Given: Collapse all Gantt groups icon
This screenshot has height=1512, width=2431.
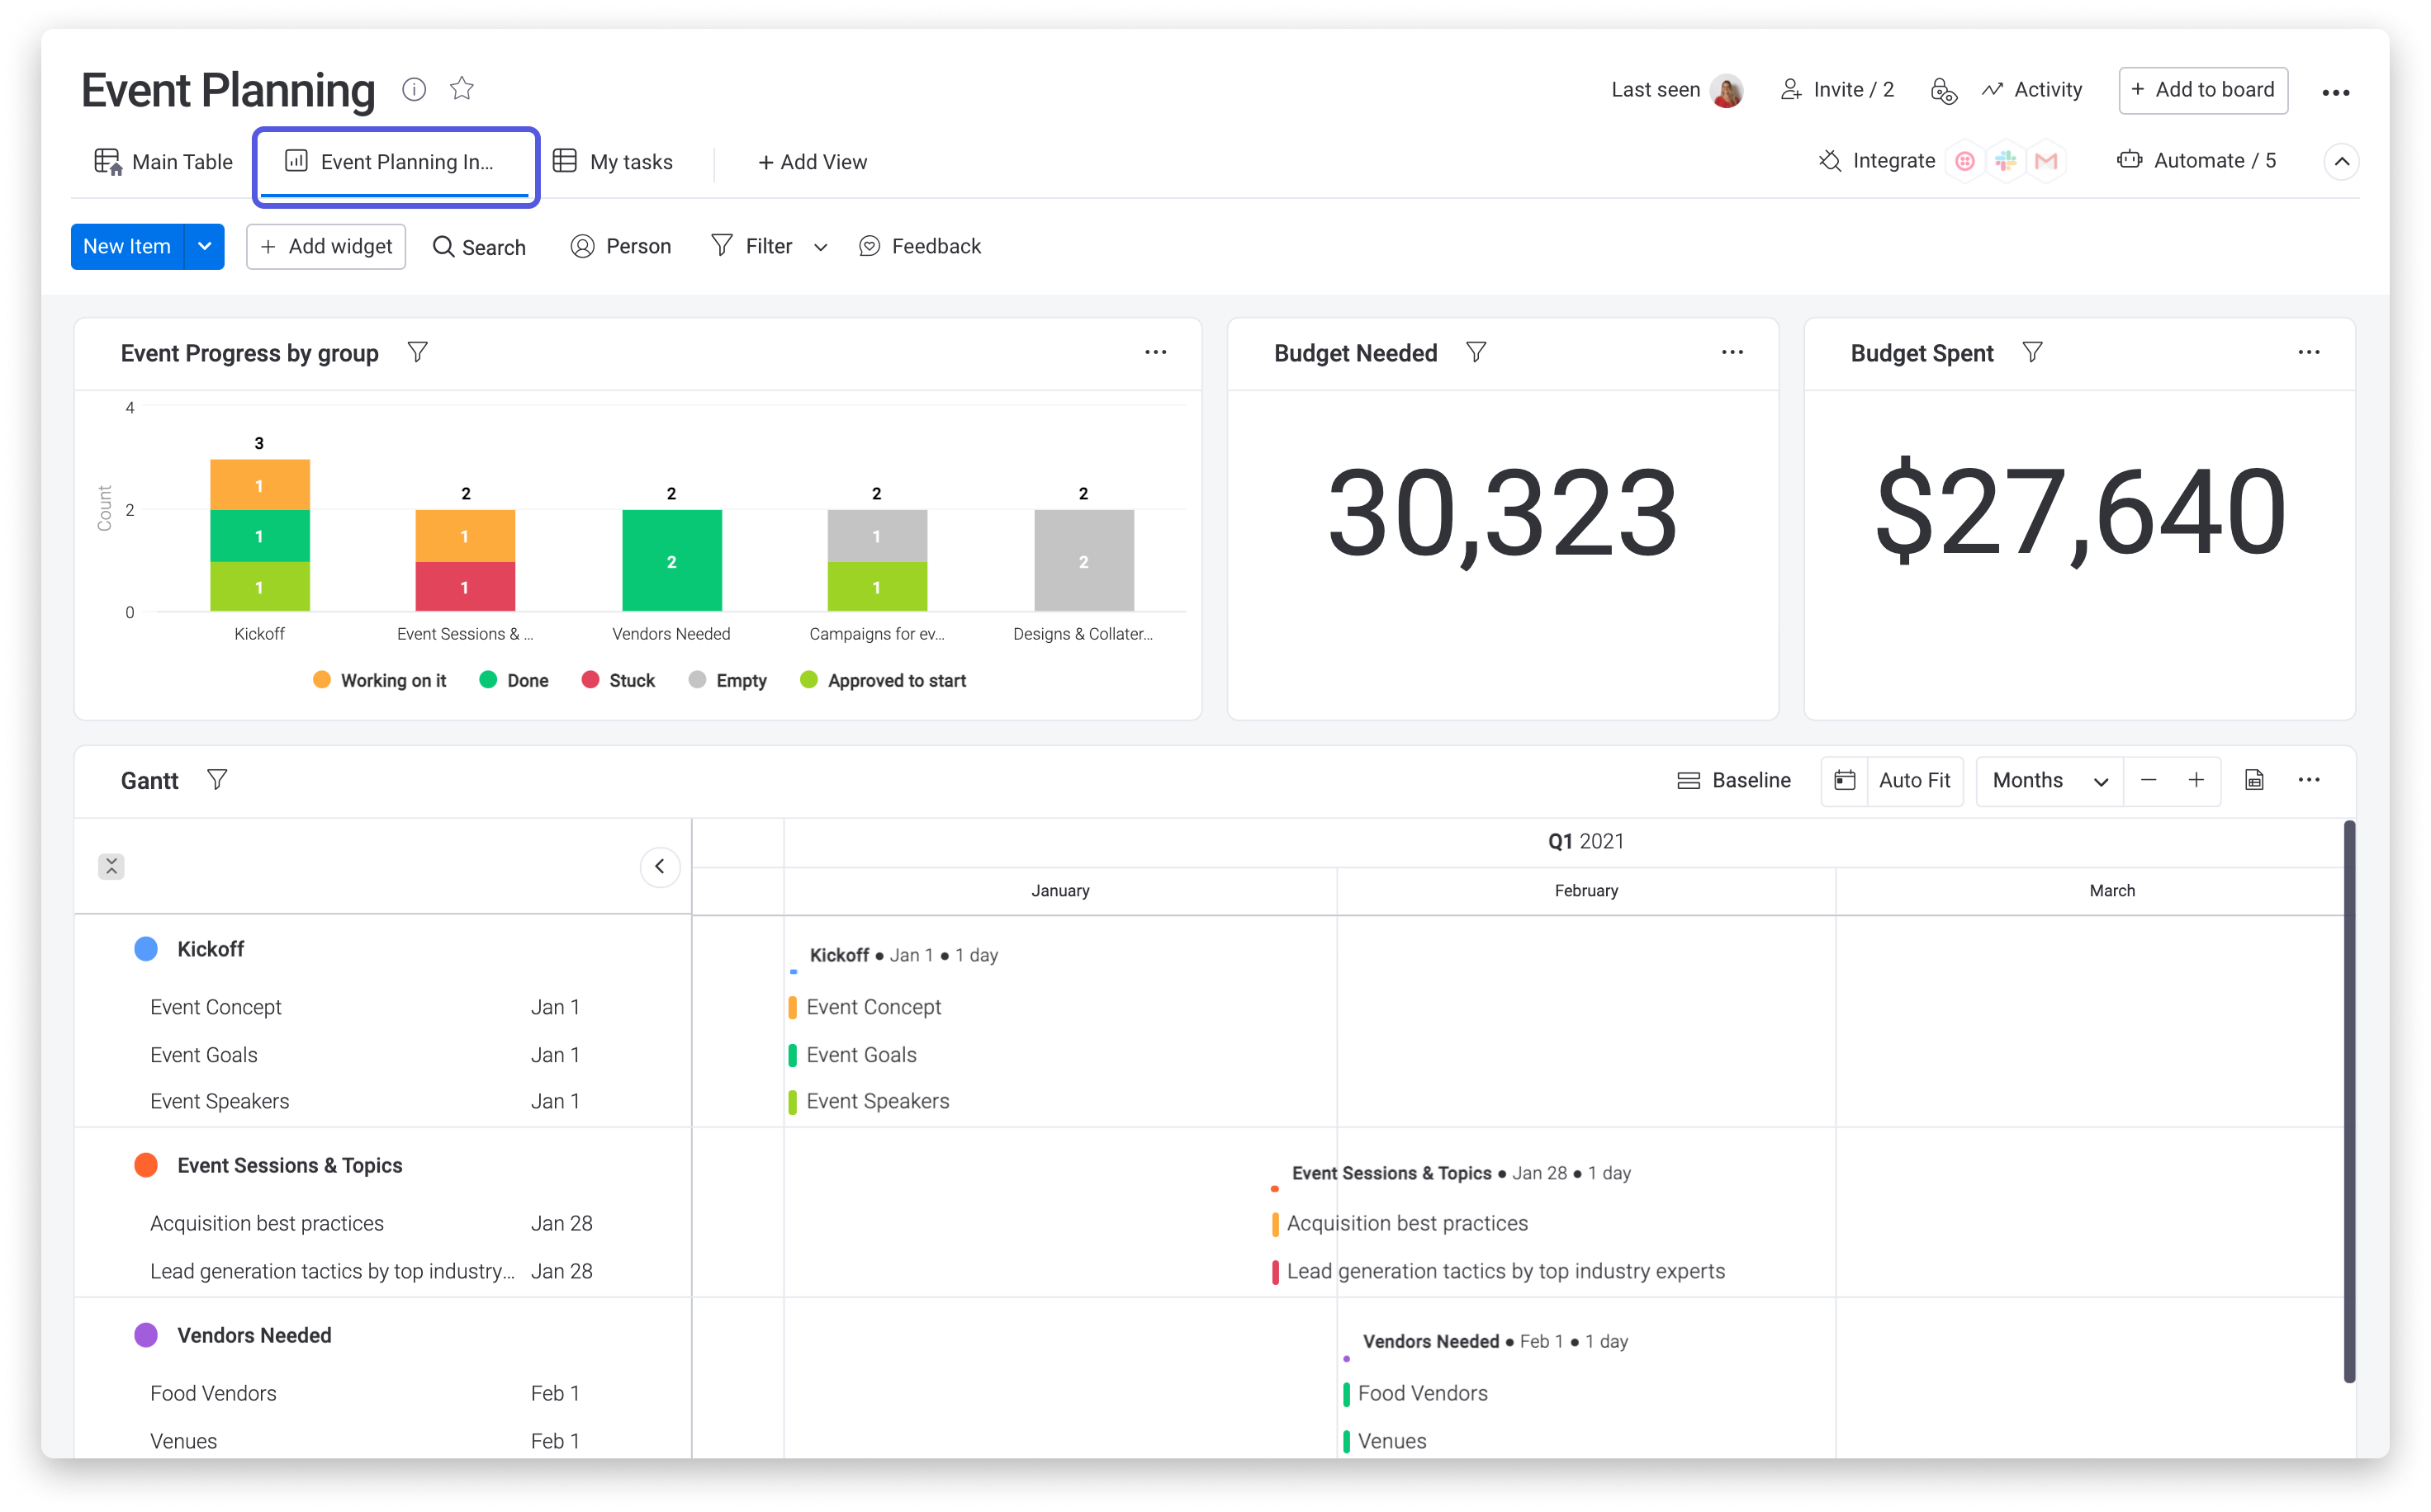Looking at the screenshot, I should coord(111,866).
